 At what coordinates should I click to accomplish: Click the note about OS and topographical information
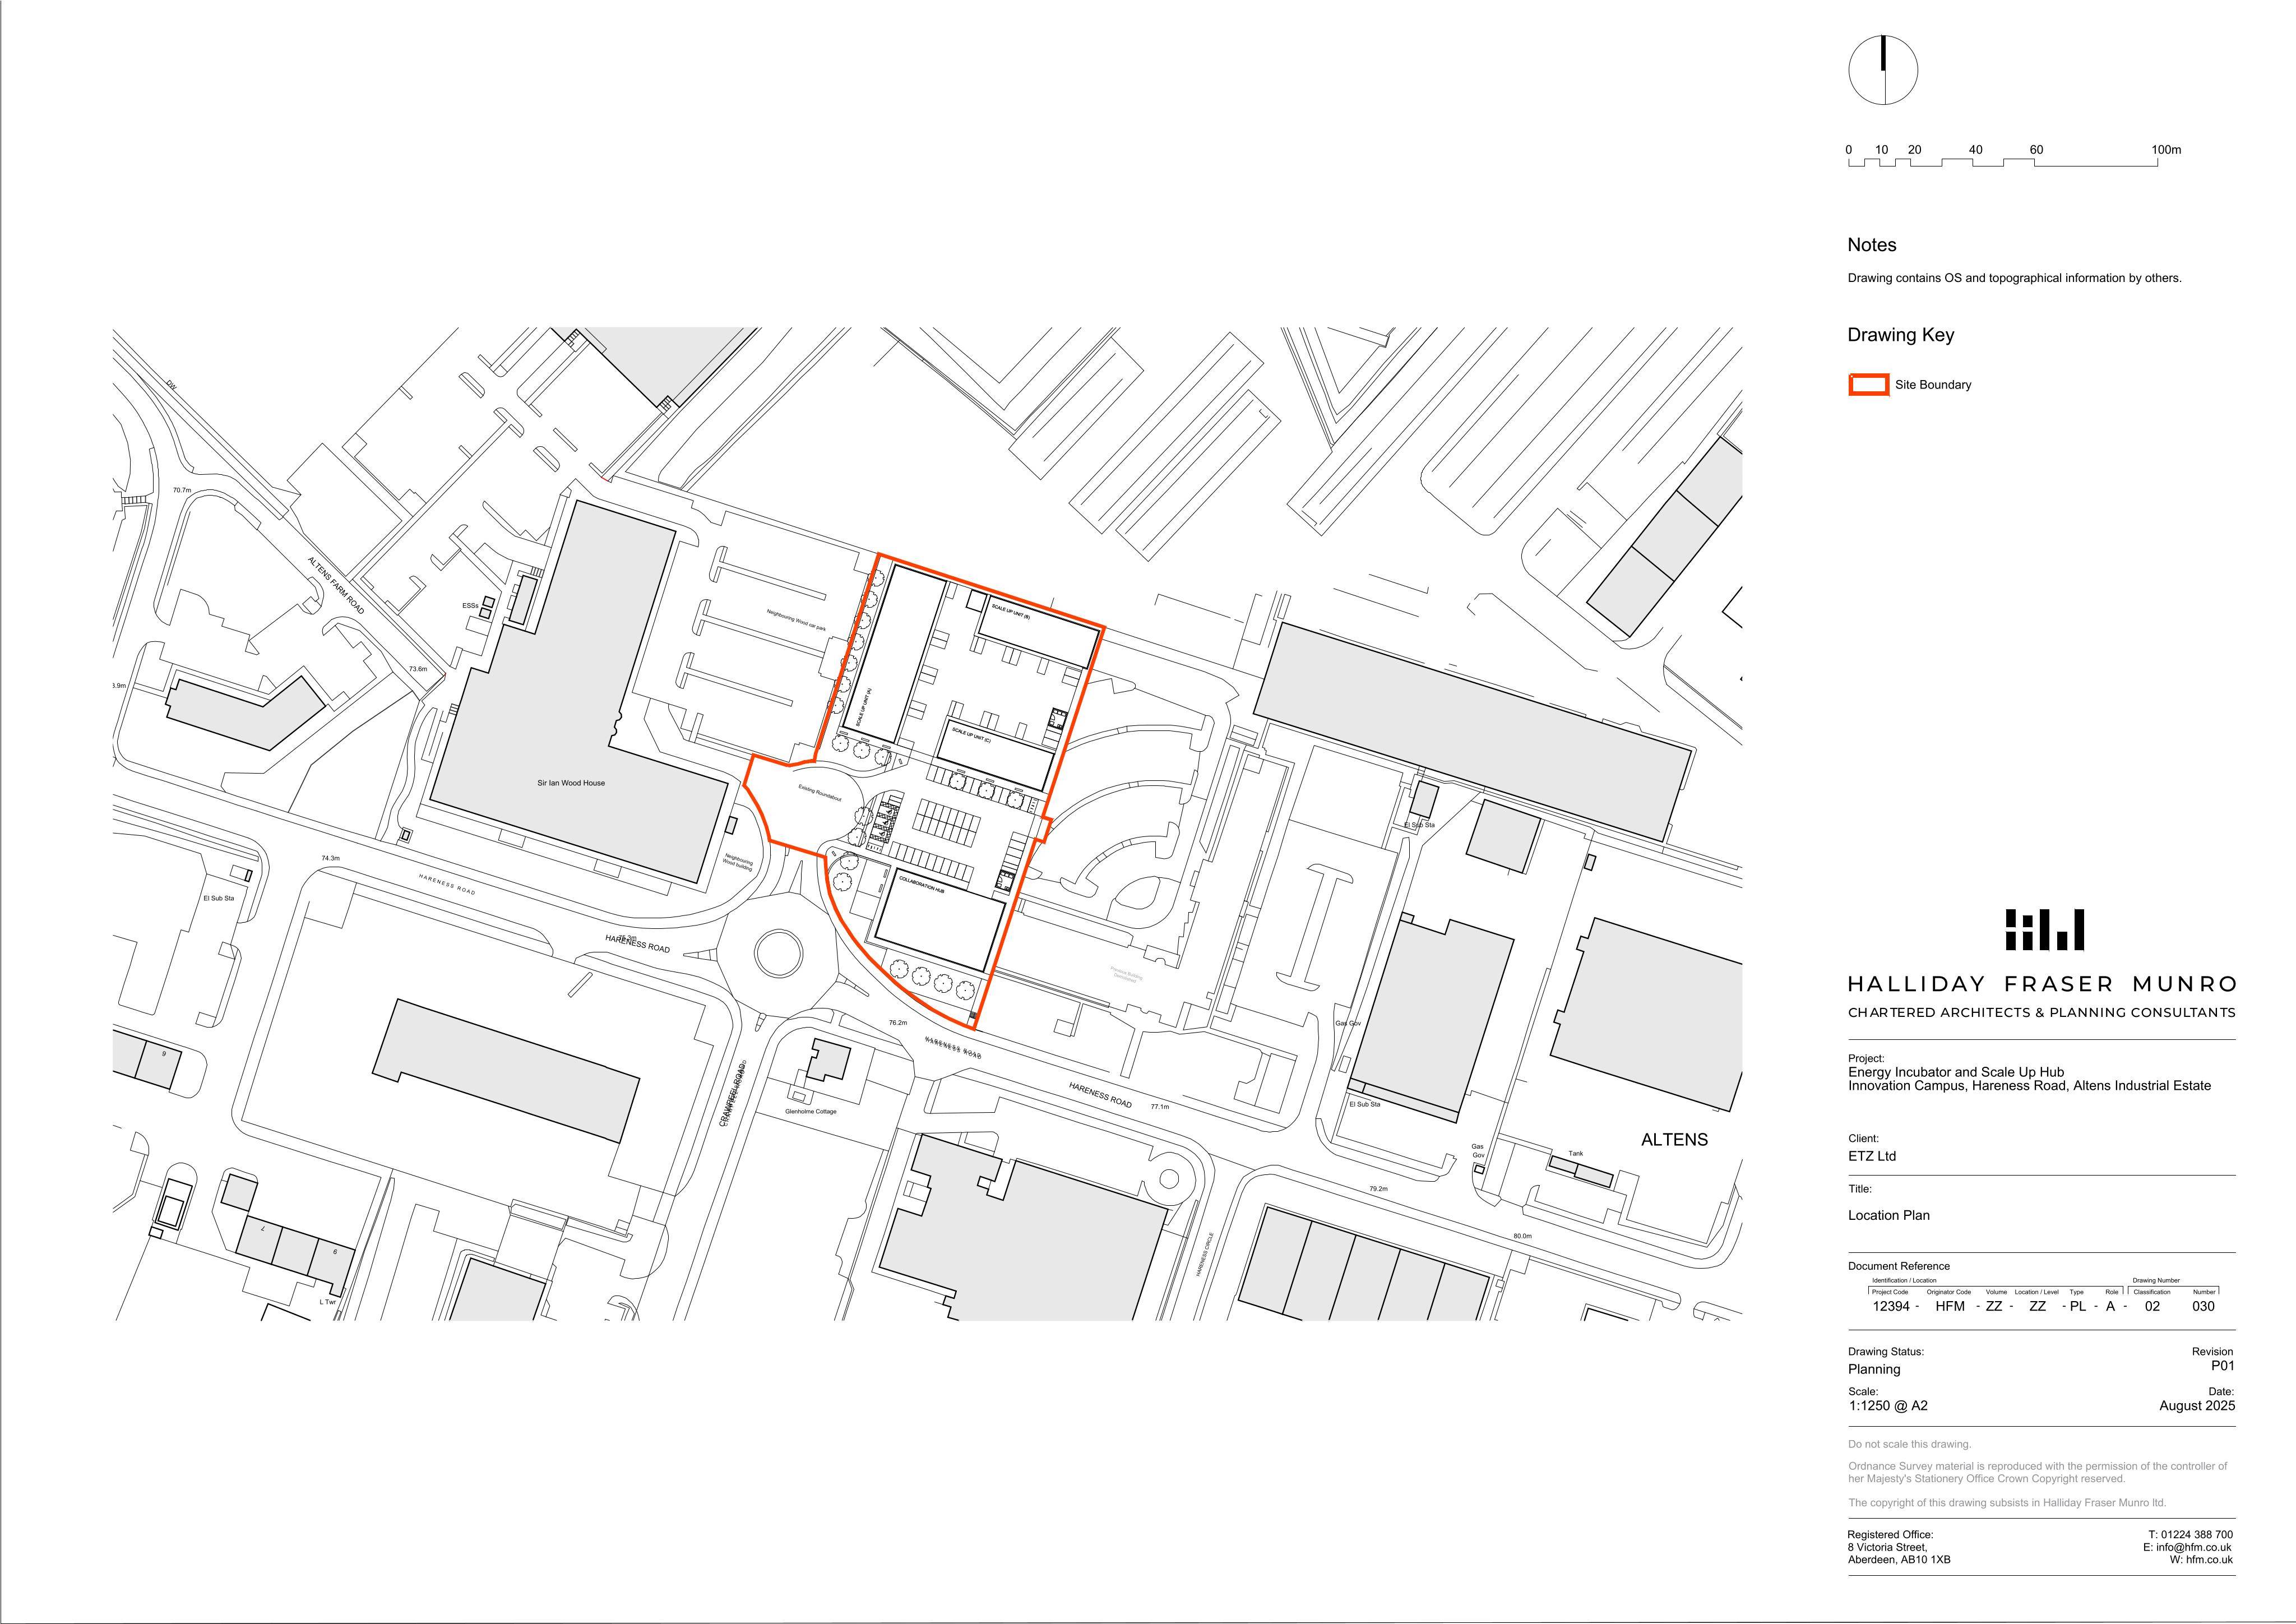pos(2014,278)
